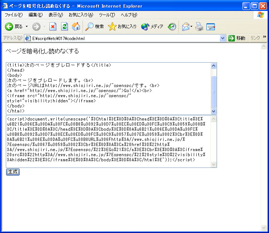Click lower textarea scrollbar down arrow
This screenshot has height=233, width=269.
click(213, 165)
